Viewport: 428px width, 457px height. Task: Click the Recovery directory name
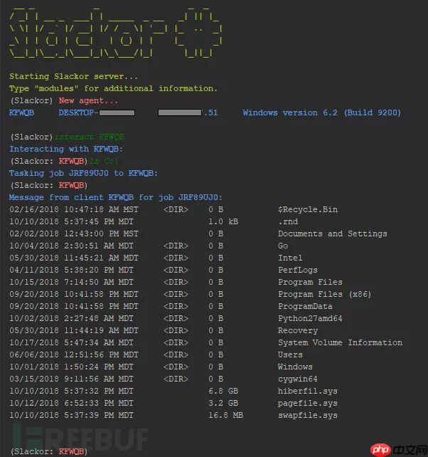point(298,330)
